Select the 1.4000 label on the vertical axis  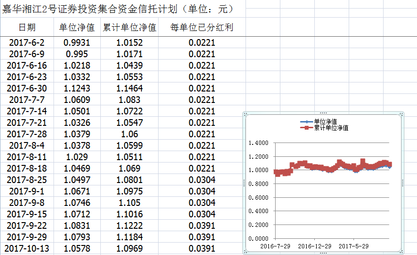coord(259,143)
